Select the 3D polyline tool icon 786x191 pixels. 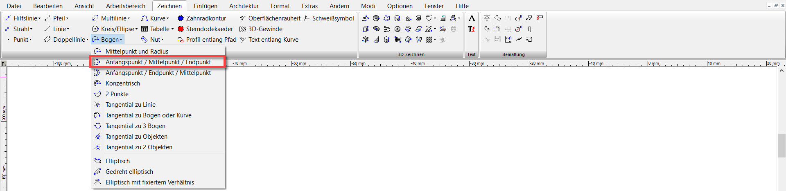tap(366, 18)
